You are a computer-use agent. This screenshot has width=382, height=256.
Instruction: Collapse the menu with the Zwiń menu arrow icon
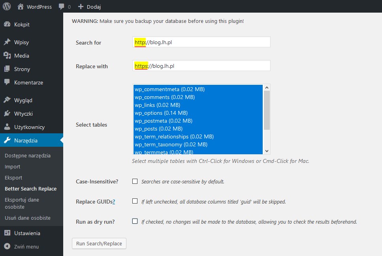[8, 246]
